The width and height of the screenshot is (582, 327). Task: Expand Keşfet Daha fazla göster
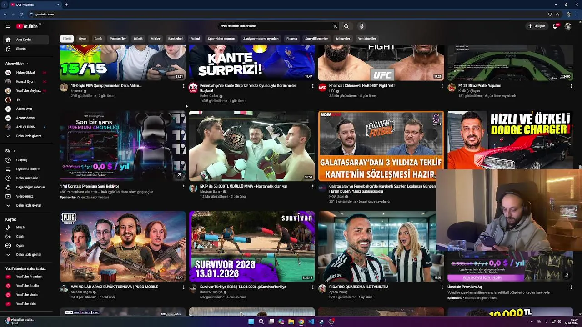tap(25, 255)
